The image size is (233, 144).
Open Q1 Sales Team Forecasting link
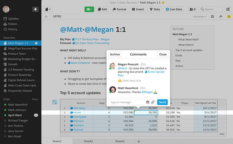tap(91, 43)
